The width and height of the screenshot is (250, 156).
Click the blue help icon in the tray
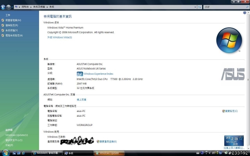pyautogui.click(x=202, y=153)
